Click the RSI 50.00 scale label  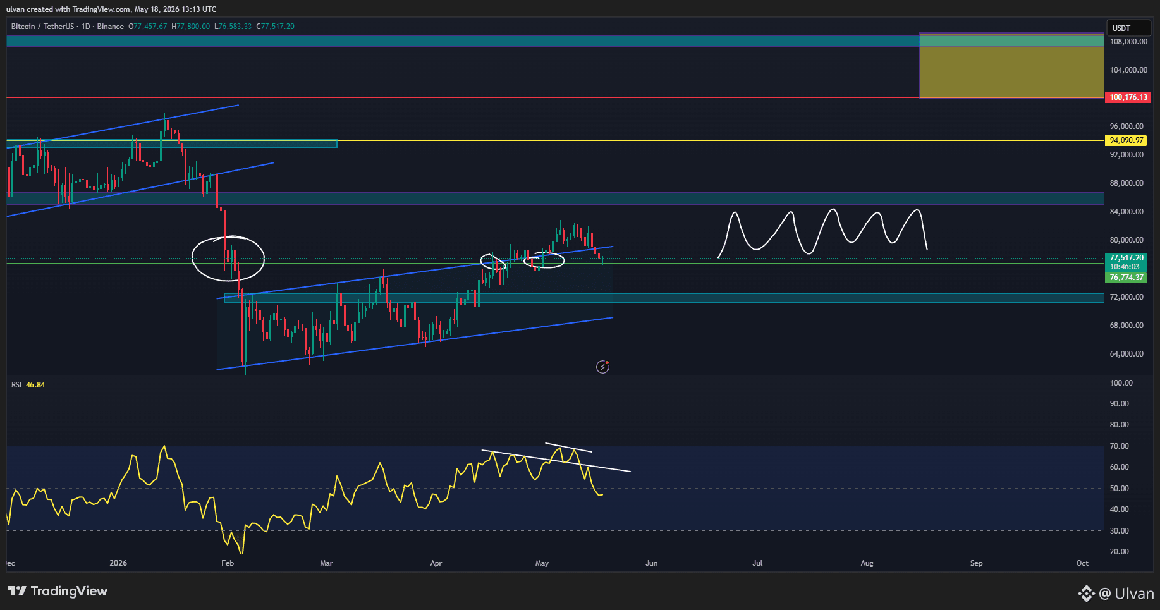(1120, 489)
